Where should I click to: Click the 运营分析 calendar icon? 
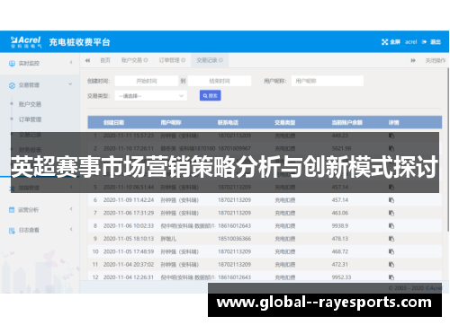[12, 210]
